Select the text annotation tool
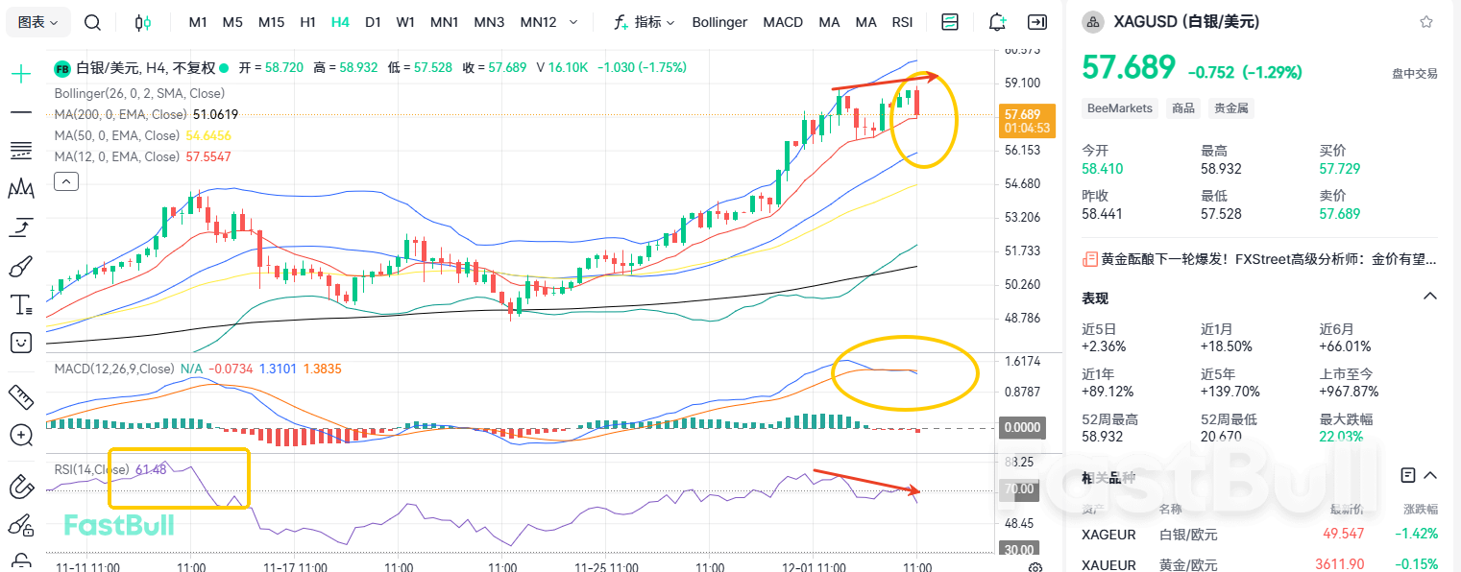The height and width of the screenshot is (572, 1461). [x=19, y=304]
